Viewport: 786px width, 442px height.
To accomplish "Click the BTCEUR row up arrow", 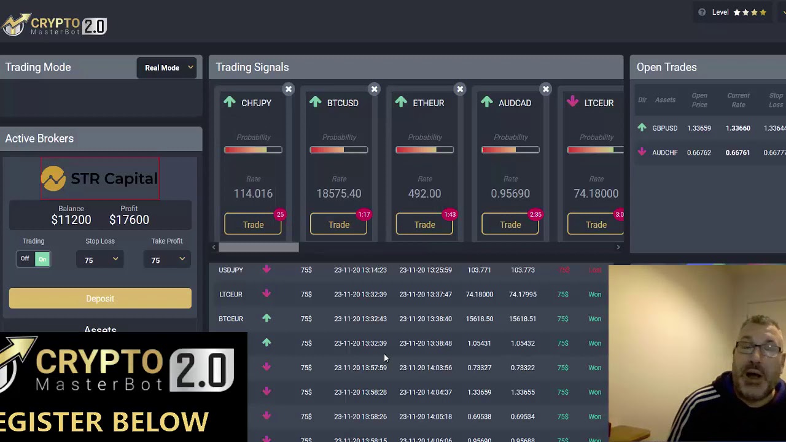I will (x=267, y=319).
